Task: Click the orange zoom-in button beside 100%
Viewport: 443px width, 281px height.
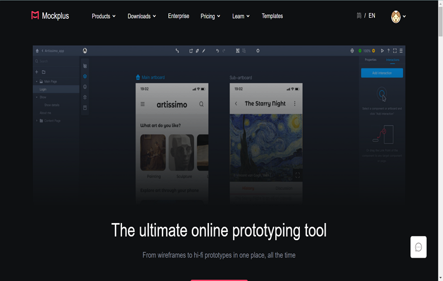Action: coord(374,51)
